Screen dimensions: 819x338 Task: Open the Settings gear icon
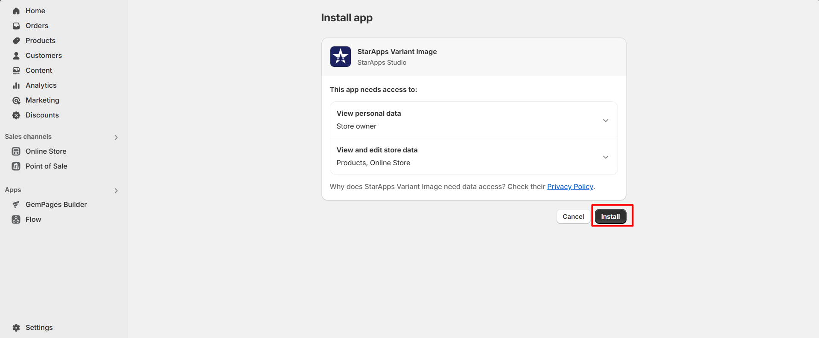coord(16,327)
